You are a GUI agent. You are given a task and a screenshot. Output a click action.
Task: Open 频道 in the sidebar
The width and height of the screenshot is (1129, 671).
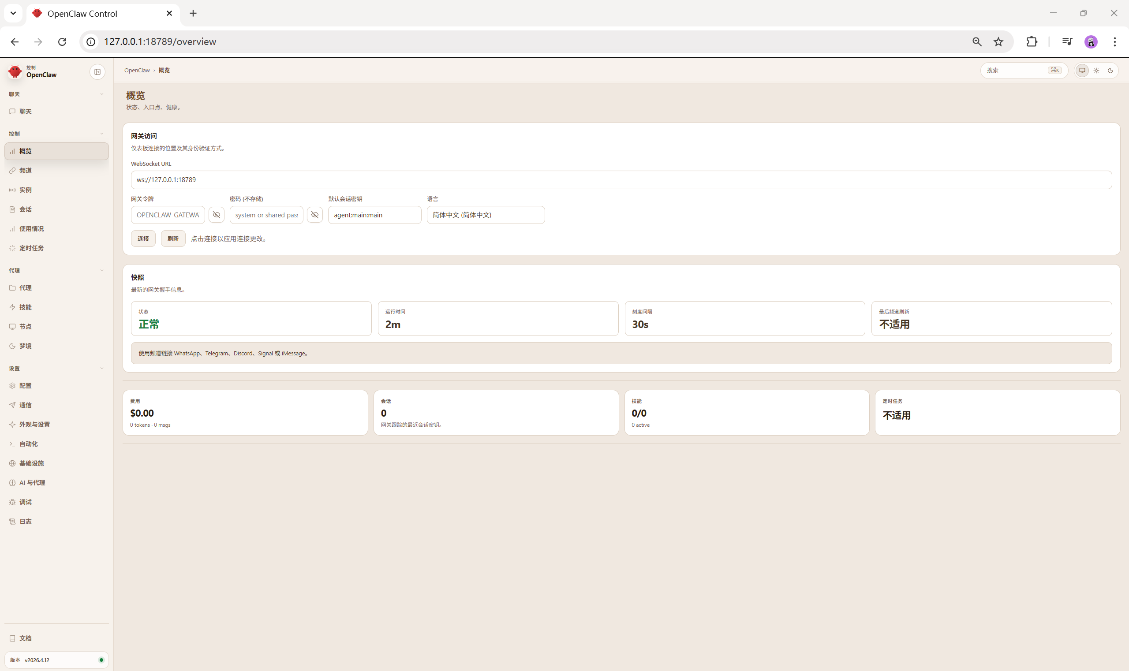tap(25, 171)
